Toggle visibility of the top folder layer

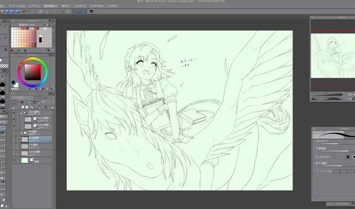coord(14,113)
